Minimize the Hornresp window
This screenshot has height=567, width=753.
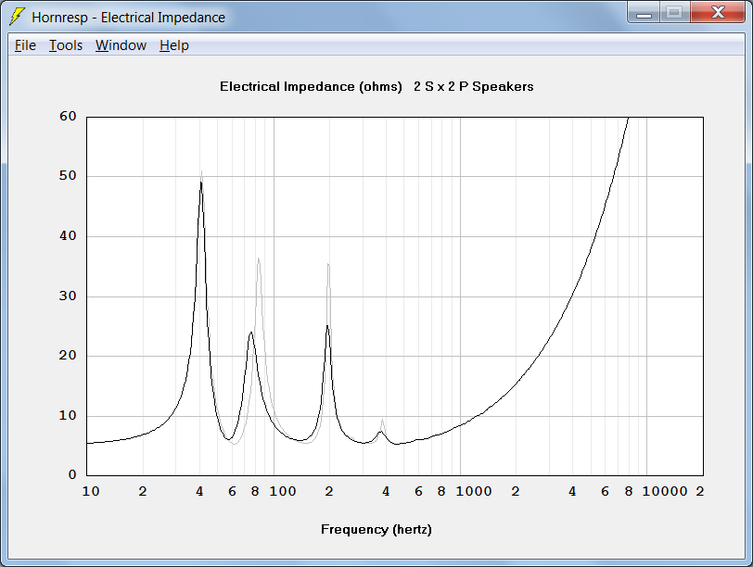point(644,13)
